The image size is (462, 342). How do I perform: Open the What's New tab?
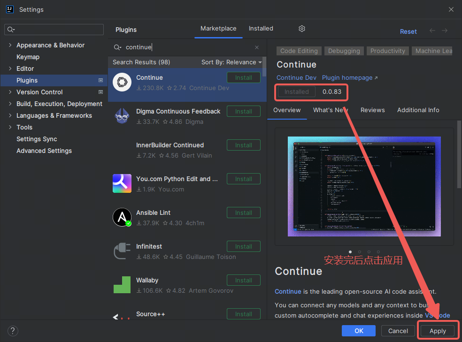331,110
